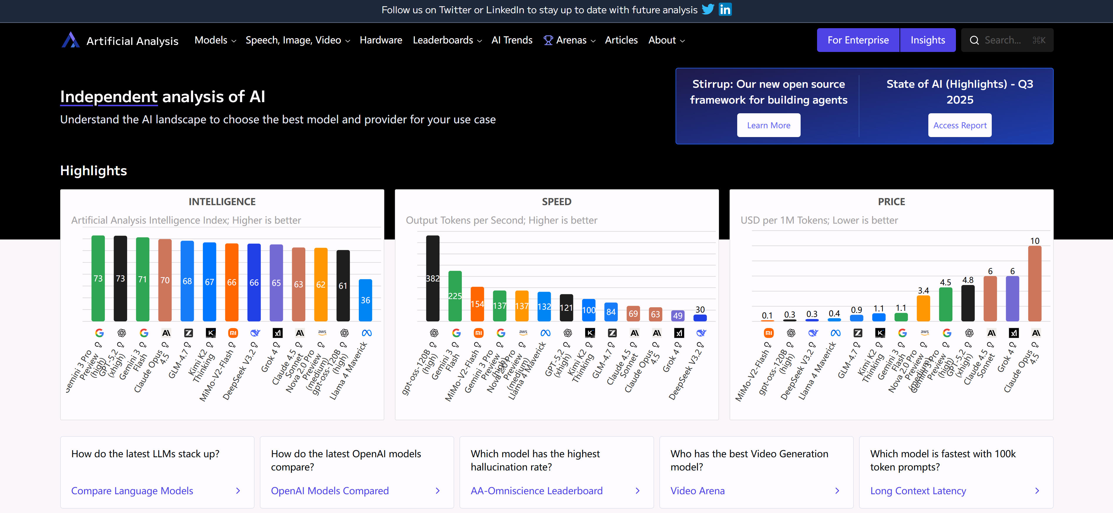Click Meta logo under Intelligence chart

click(x=366, y=333)
